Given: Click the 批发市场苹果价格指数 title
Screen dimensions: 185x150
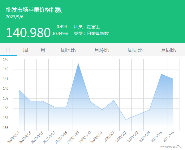Looking at the screenshot, I should 34,10.
